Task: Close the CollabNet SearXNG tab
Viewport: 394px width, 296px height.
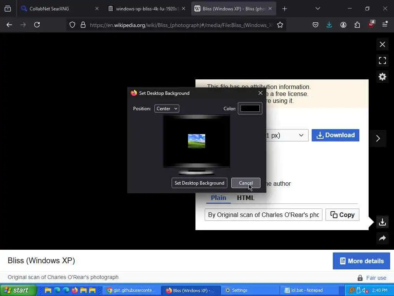Action: click(97, 8)
